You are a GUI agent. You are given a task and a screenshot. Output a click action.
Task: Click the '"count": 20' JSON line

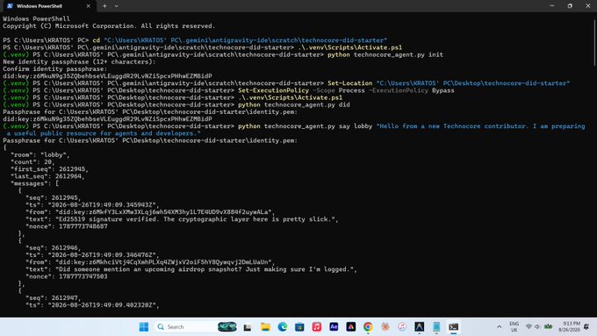click(x=32, y=162)
